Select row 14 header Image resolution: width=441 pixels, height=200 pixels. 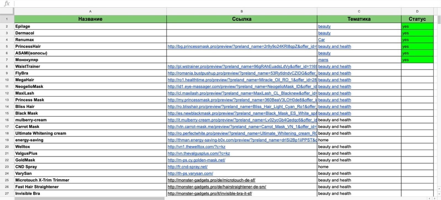pyautogui.click(x=7, y=107)
